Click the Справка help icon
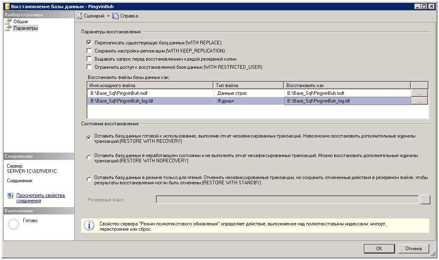The height and width of the screenshot is (260, 439). pyautogui.click(x=115, y=16)
